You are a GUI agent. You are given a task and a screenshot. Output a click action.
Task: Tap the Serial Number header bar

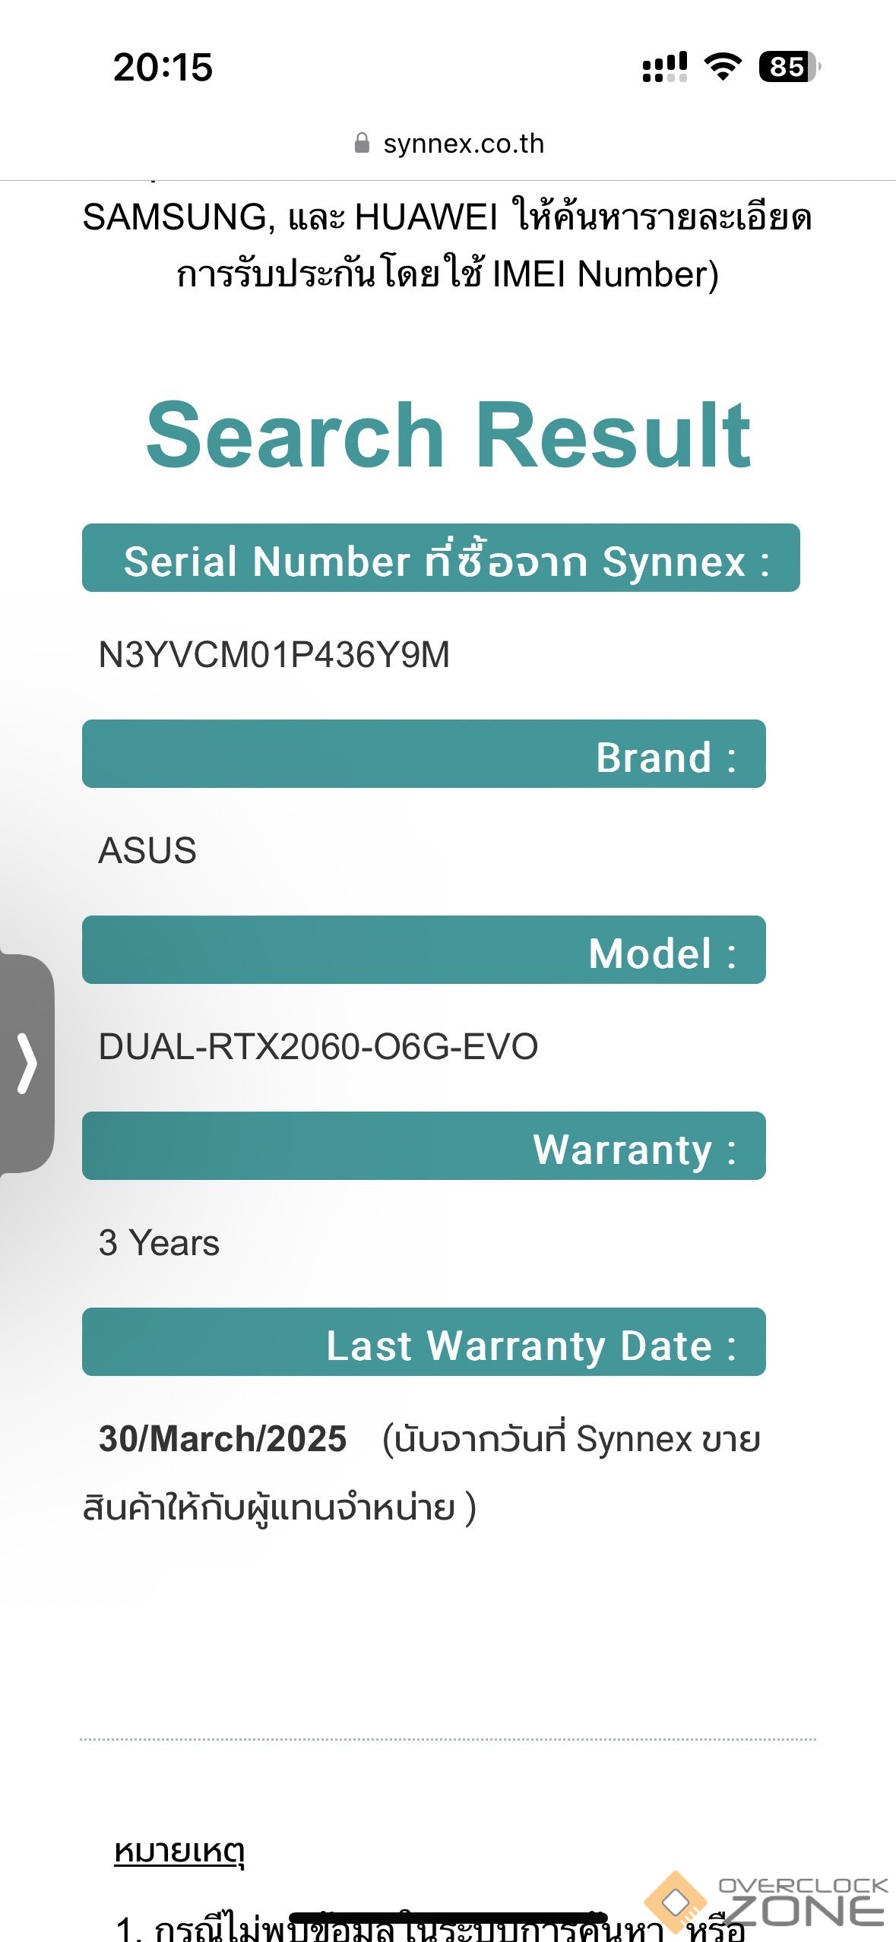pyautogui.click(x=441, y=558)
